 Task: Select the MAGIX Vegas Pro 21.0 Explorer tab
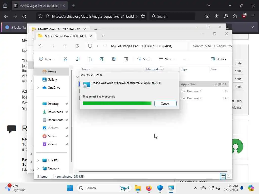(x=66, y=36)
